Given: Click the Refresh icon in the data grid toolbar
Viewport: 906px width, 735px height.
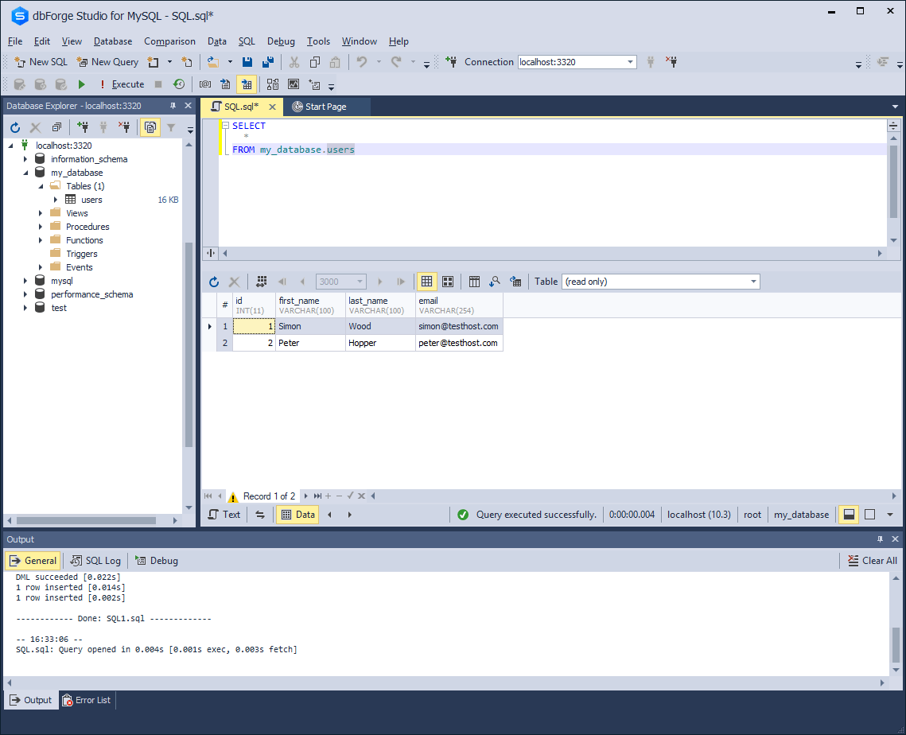Looking at the screenshot, I should click(213, 281).
